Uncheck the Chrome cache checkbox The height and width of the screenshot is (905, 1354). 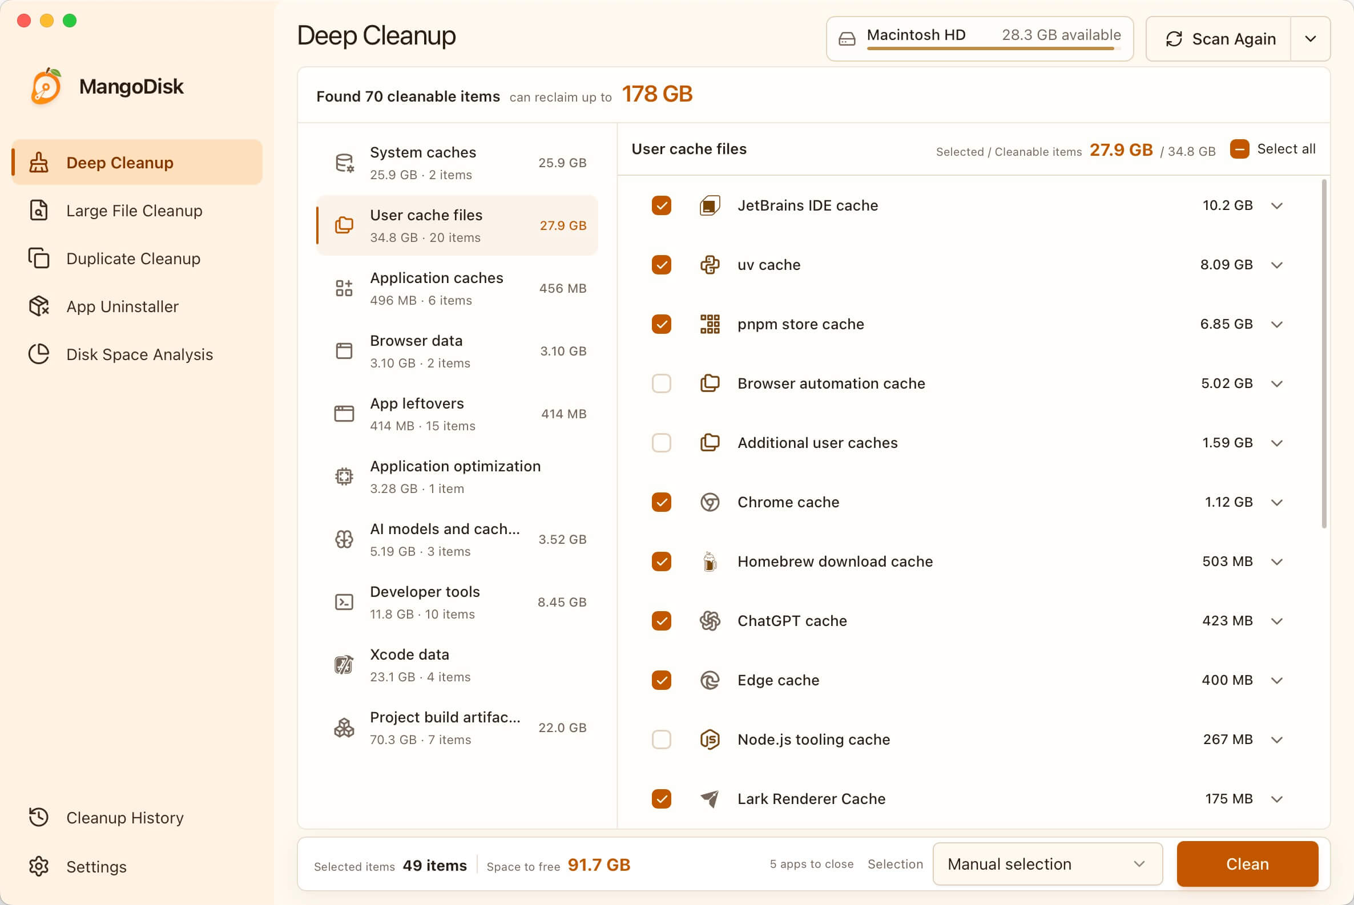point(662,502)
